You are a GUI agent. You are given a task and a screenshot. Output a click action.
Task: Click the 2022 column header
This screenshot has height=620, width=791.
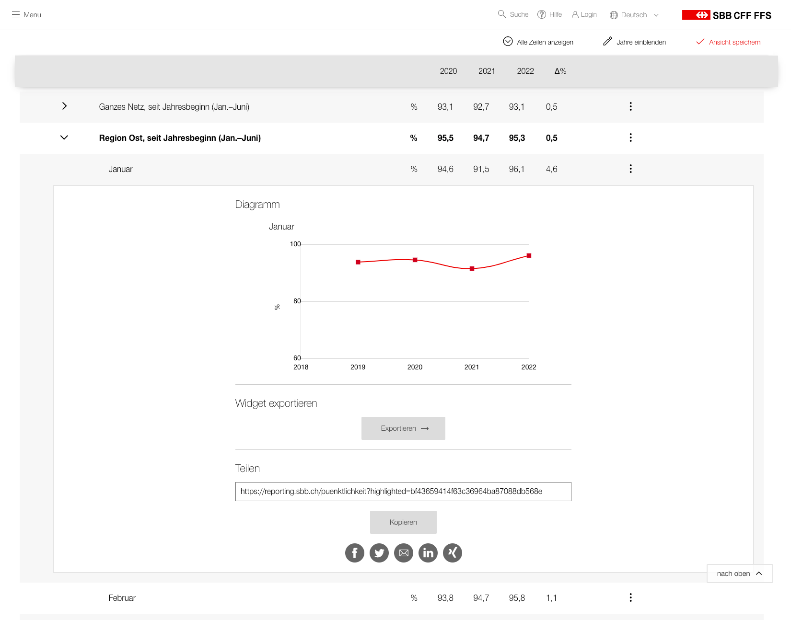click(525, 71)
